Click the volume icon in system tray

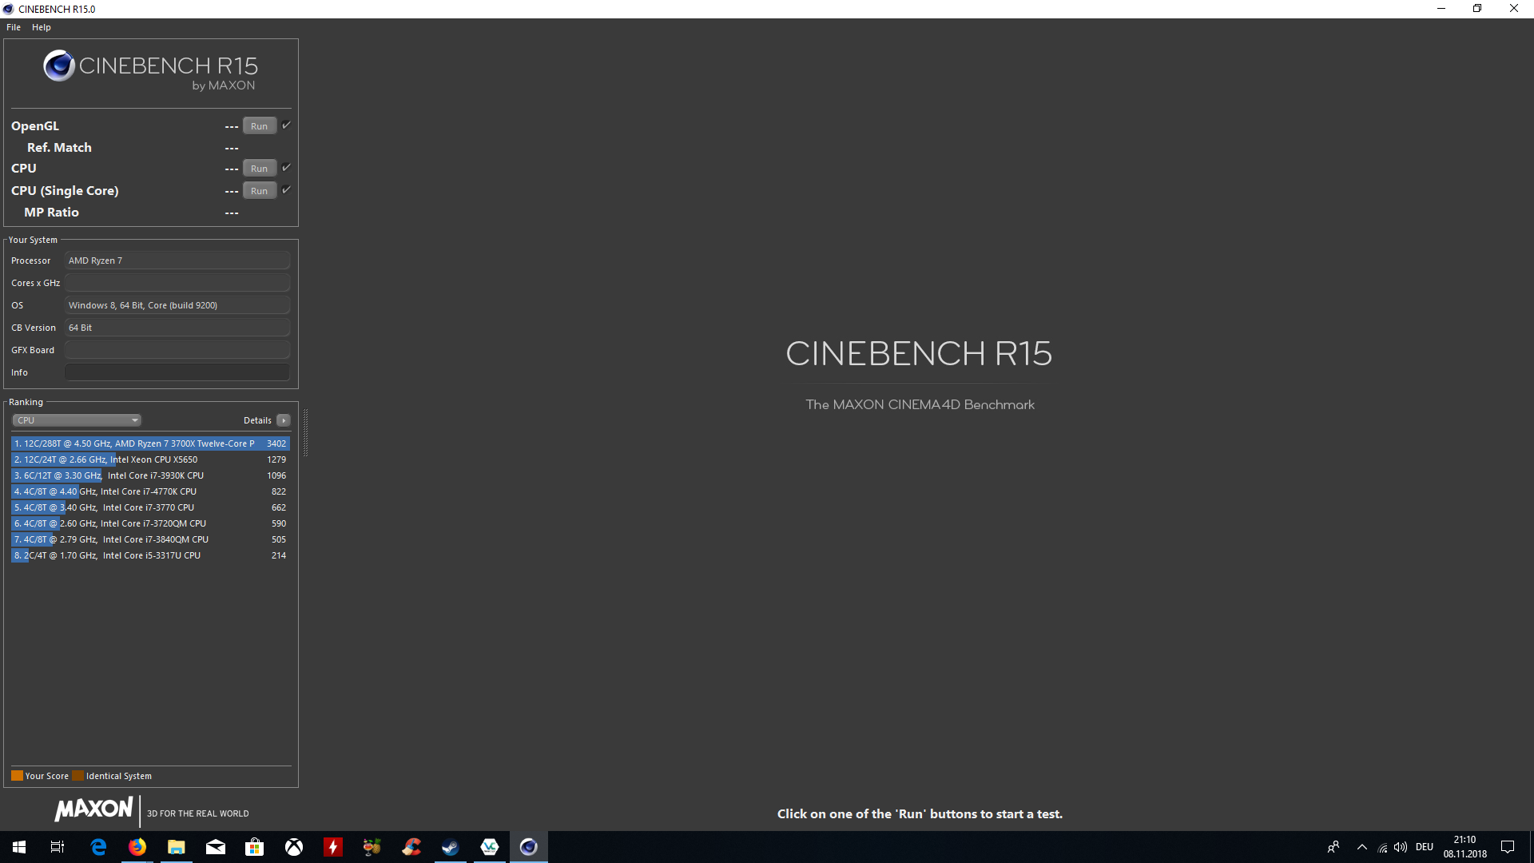(x=1401, y=847)
